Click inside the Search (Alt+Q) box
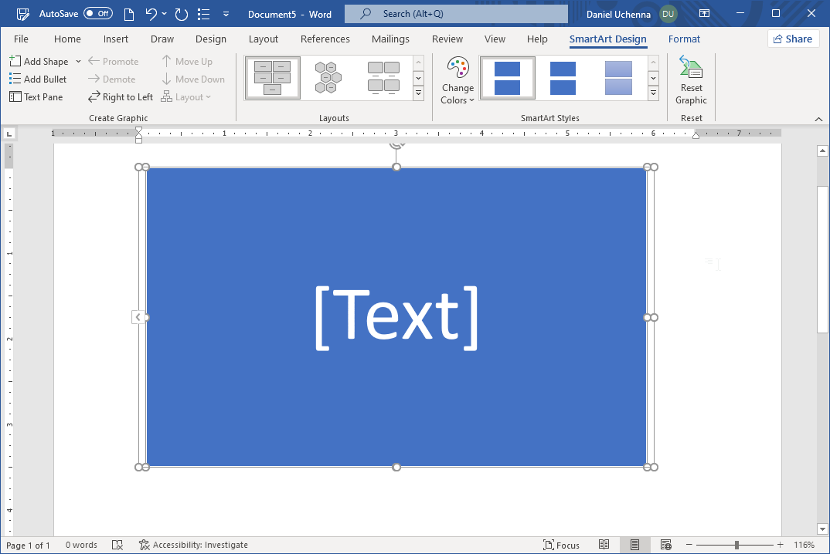The width and height of the screenshot is (830, 554). coord(455,13)
